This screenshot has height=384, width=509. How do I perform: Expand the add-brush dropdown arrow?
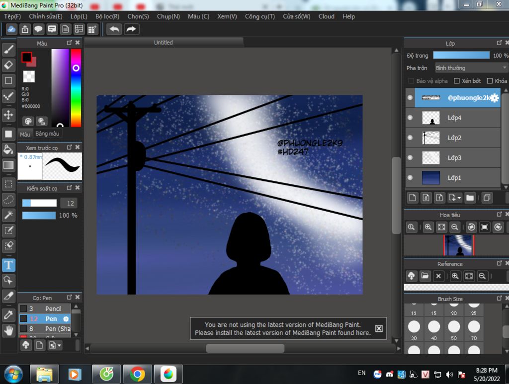[x=59, y=346]
